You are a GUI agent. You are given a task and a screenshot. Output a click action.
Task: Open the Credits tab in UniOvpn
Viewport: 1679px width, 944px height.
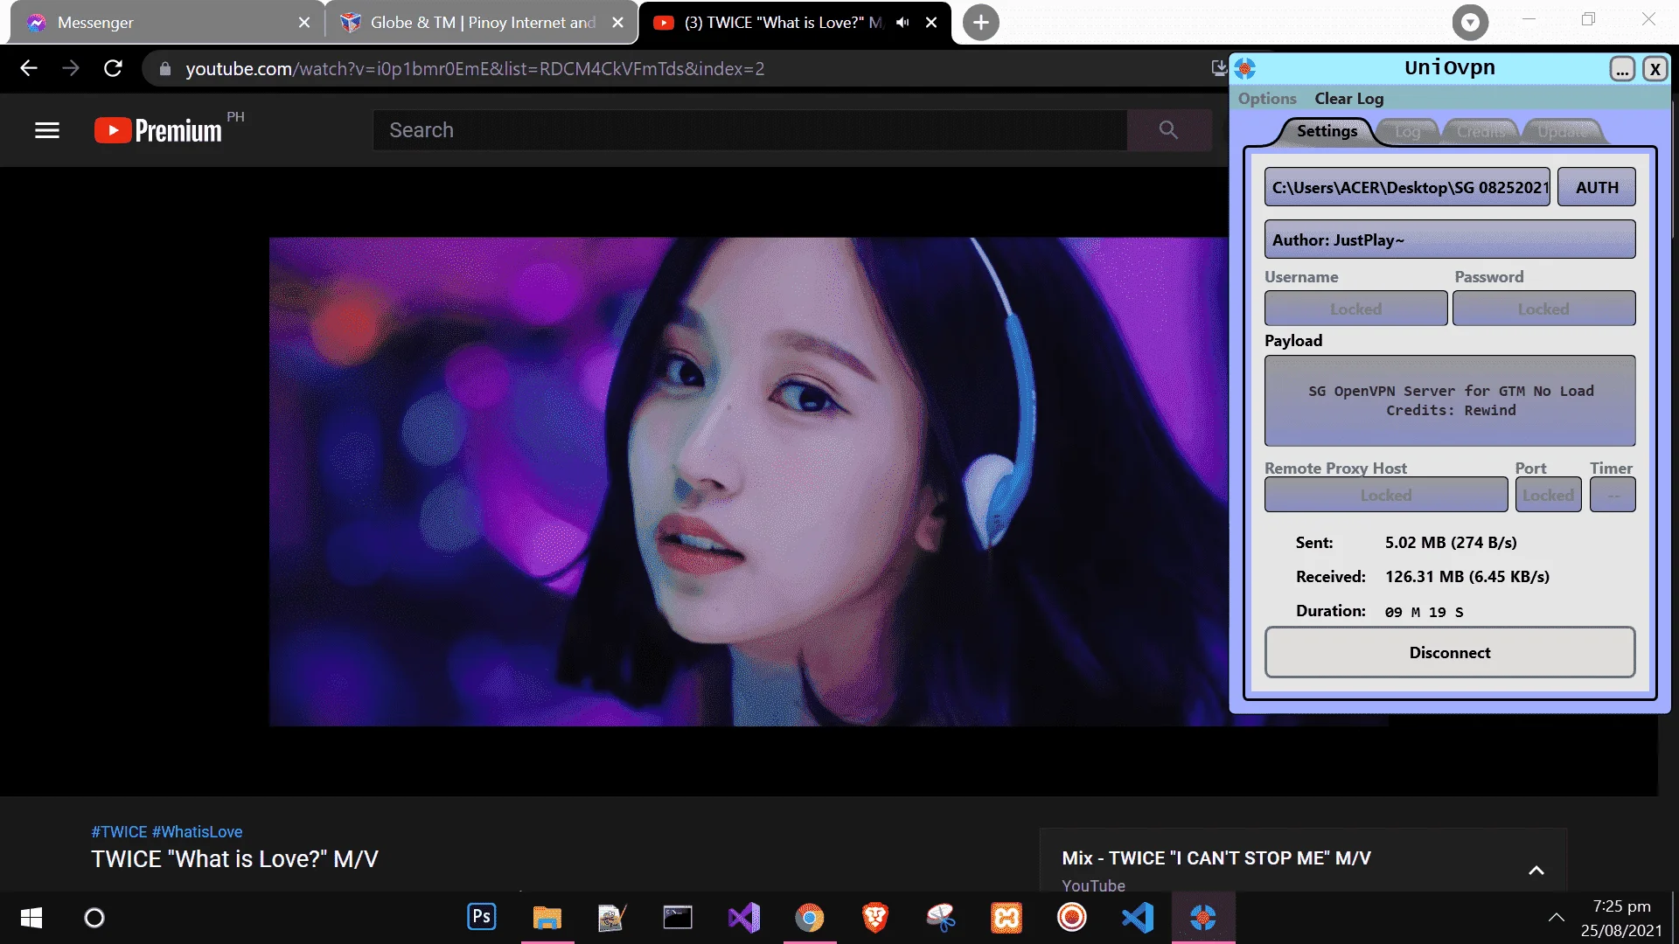click(1480, 132)
